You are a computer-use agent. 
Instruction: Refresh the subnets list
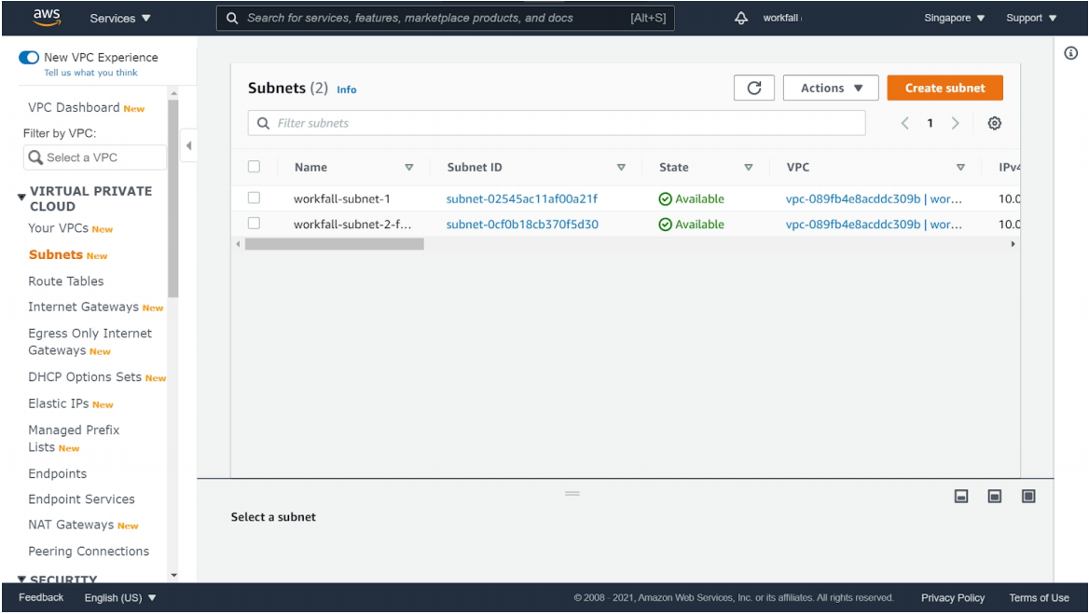754,88
